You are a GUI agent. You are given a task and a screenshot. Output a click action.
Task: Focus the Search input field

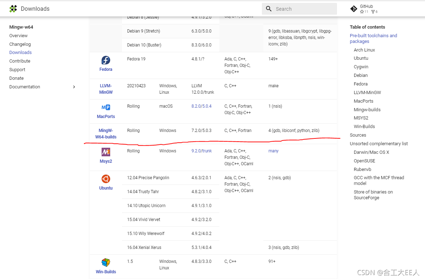click(x=299, y=9)
